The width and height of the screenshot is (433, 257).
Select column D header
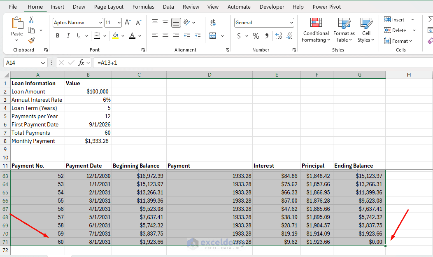tap(210, 75)
